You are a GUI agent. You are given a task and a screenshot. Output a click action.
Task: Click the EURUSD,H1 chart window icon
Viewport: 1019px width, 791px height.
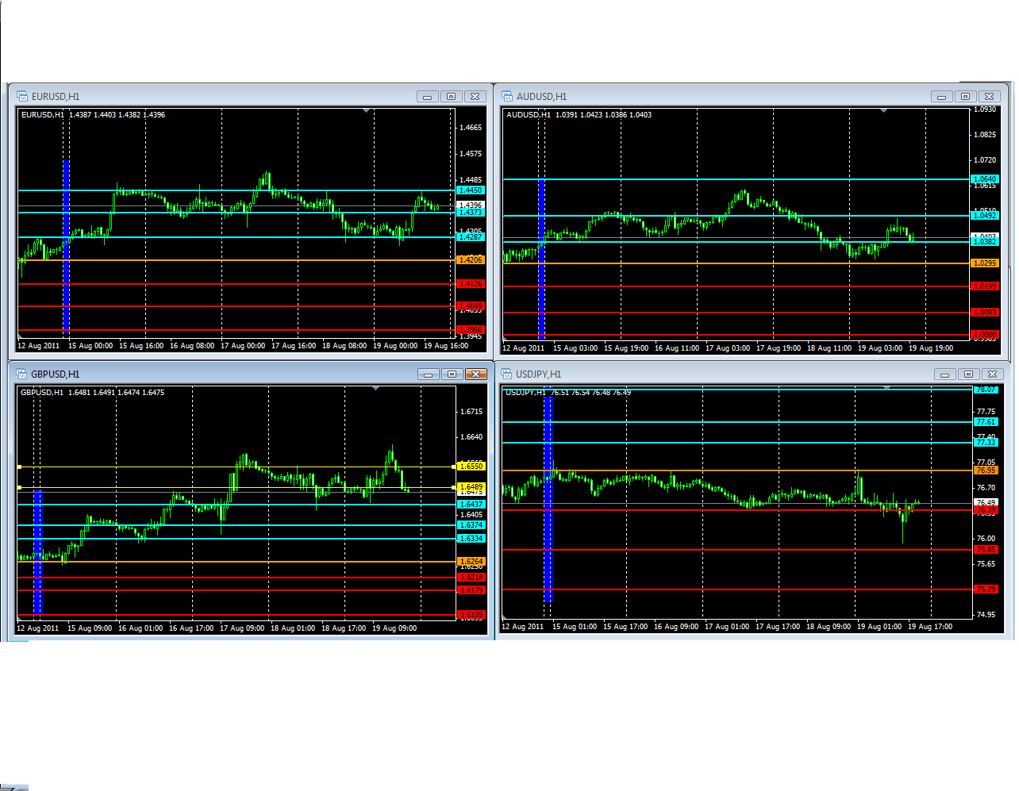(x=22, y=96)
